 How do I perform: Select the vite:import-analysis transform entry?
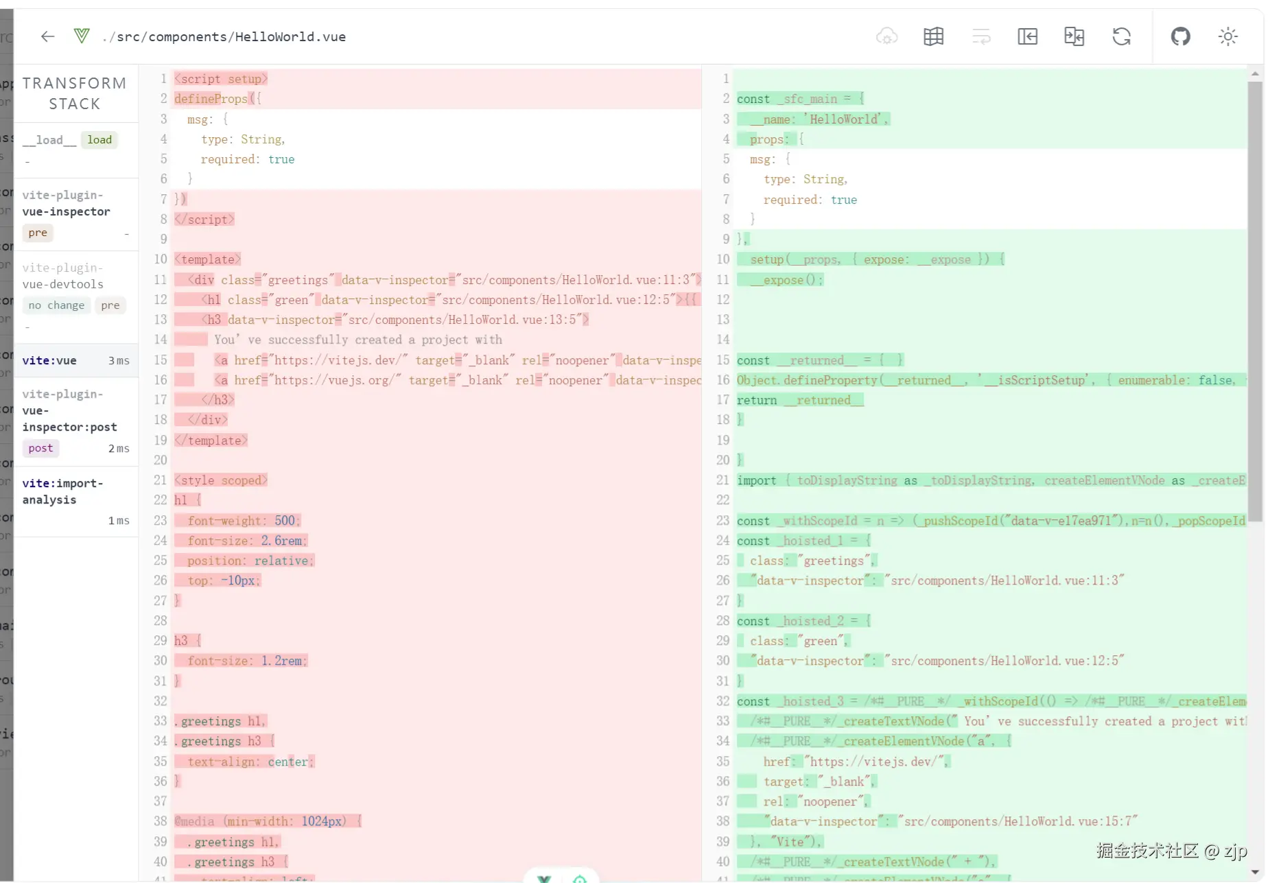(76, 502)
